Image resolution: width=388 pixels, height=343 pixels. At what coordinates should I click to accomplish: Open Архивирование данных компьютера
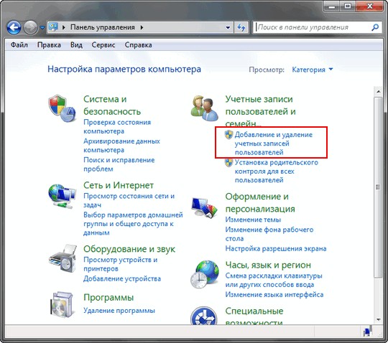click(x=121, y=145)
